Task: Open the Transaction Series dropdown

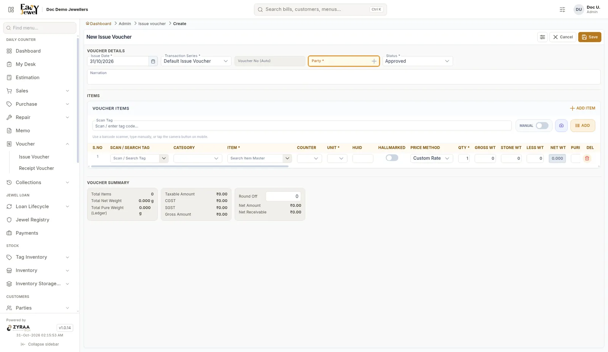Action: click(x=196, y=61)
